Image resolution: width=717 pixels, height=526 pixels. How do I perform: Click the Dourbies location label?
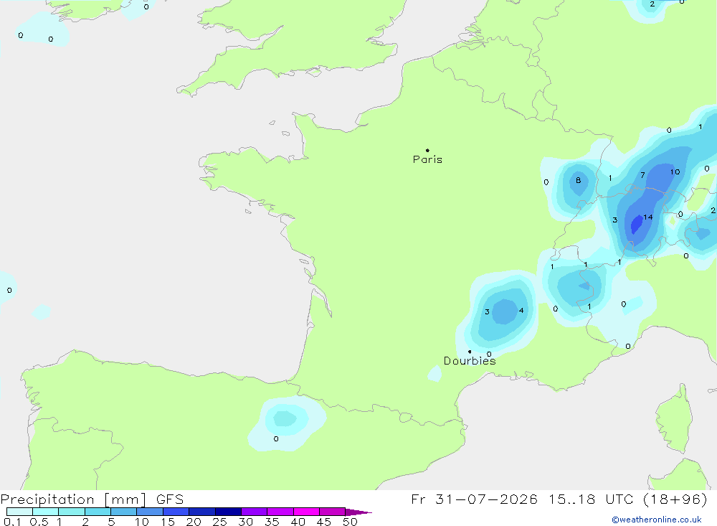470,361
